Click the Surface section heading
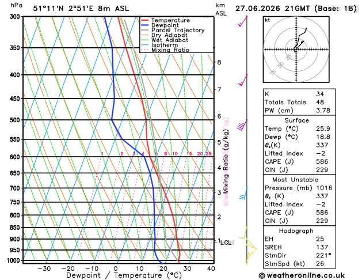This screenshot has width=362, height=280. click(296, 120)
